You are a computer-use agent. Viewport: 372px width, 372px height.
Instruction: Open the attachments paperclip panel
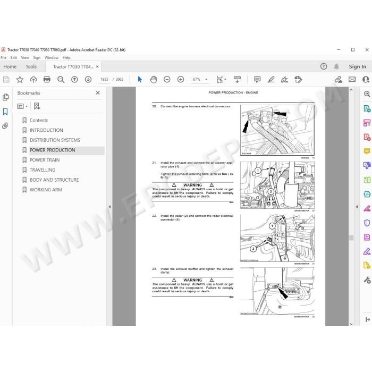(5, 125)
